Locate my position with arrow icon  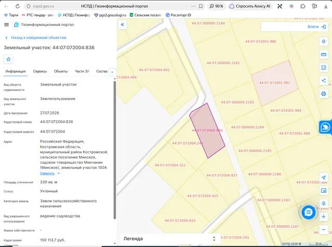324,178
